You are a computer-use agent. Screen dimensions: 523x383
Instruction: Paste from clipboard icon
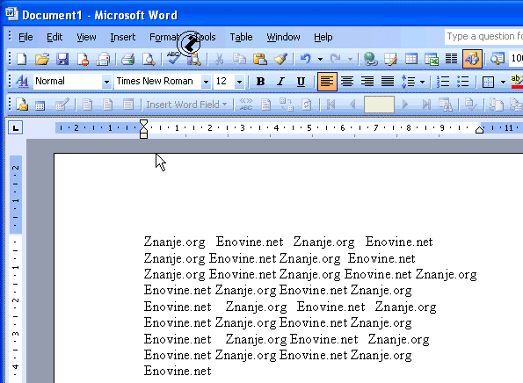tap(260, 60)
